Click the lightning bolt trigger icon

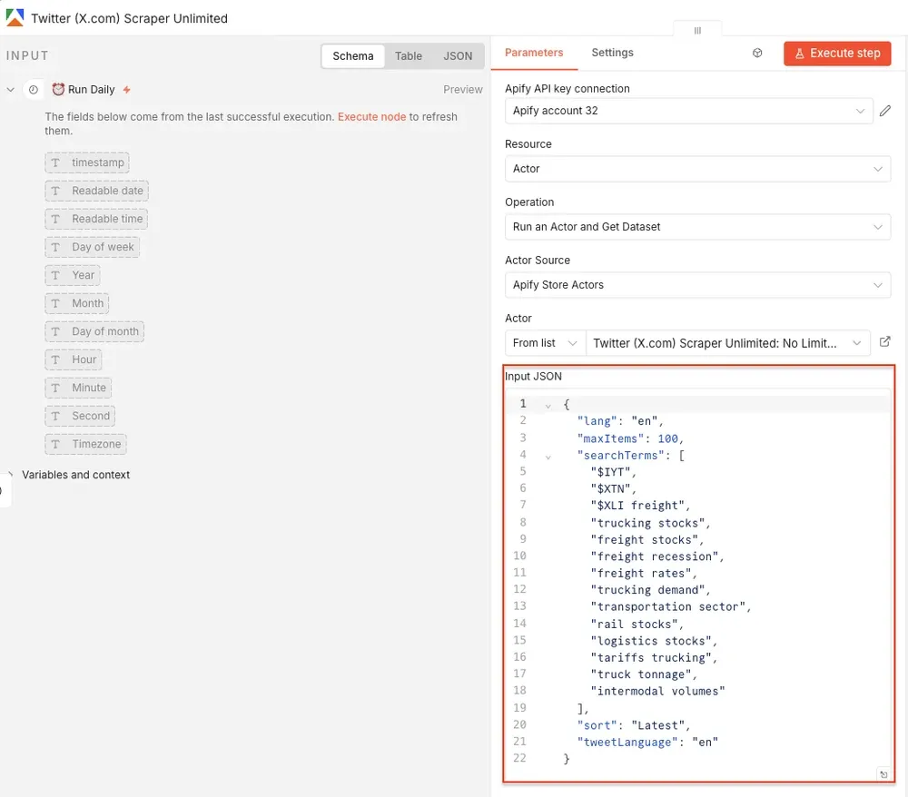click(x=126, y=90)
